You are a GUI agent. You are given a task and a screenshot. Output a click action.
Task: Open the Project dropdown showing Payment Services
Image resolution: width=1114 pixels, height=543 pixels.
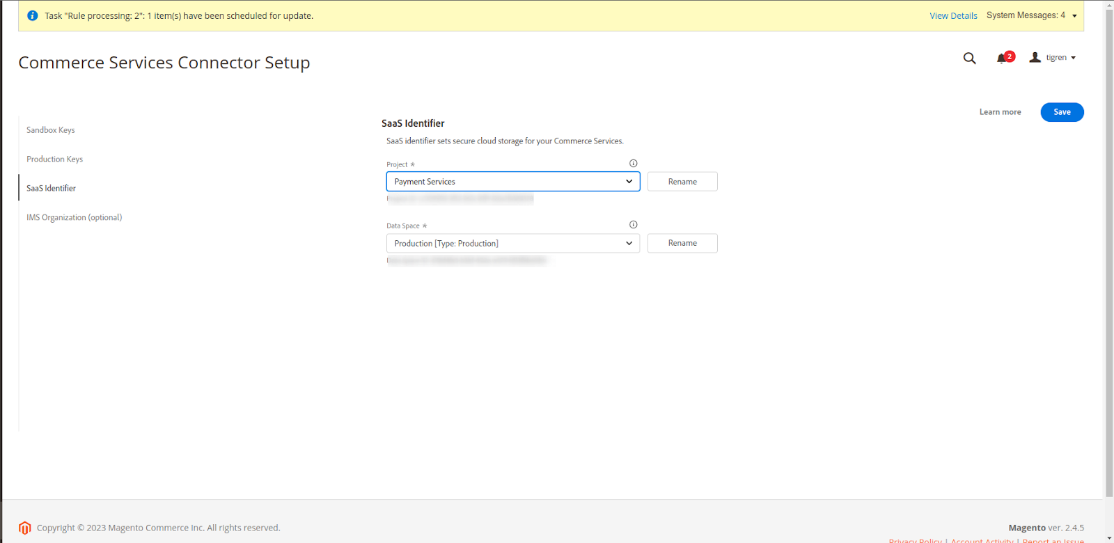click(513, 182)
